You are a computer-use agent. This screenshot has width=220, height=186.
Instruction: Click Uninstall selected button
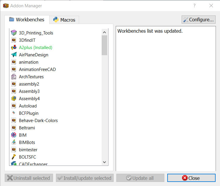[x=29, y=178]
